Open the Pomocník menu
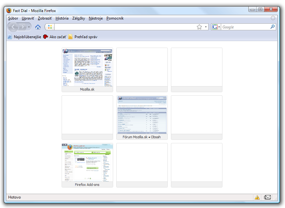The image size is (285, 208). pos(115,18)
